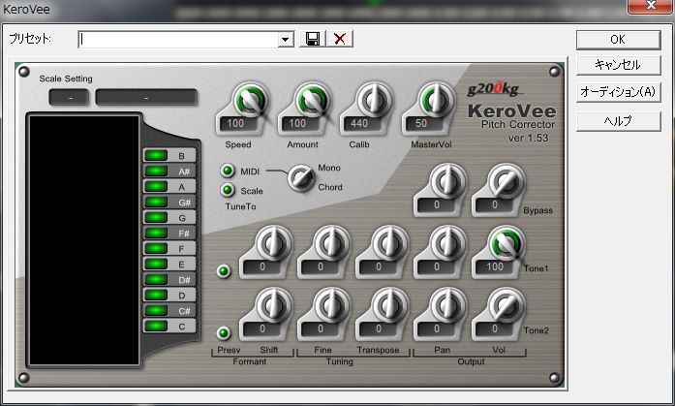
Task: Open help with the ヘルプ button
Action: coord(618,121)
